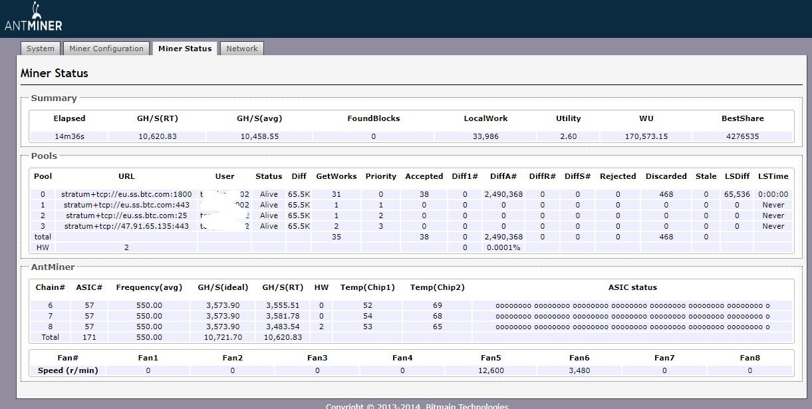
Task: Go to the Network tab
Action: coord(242,49)
